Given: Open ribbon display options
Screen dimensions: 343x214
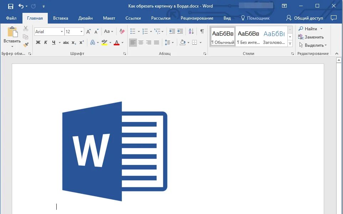Looking at the screenshot, I should point(284,6).
